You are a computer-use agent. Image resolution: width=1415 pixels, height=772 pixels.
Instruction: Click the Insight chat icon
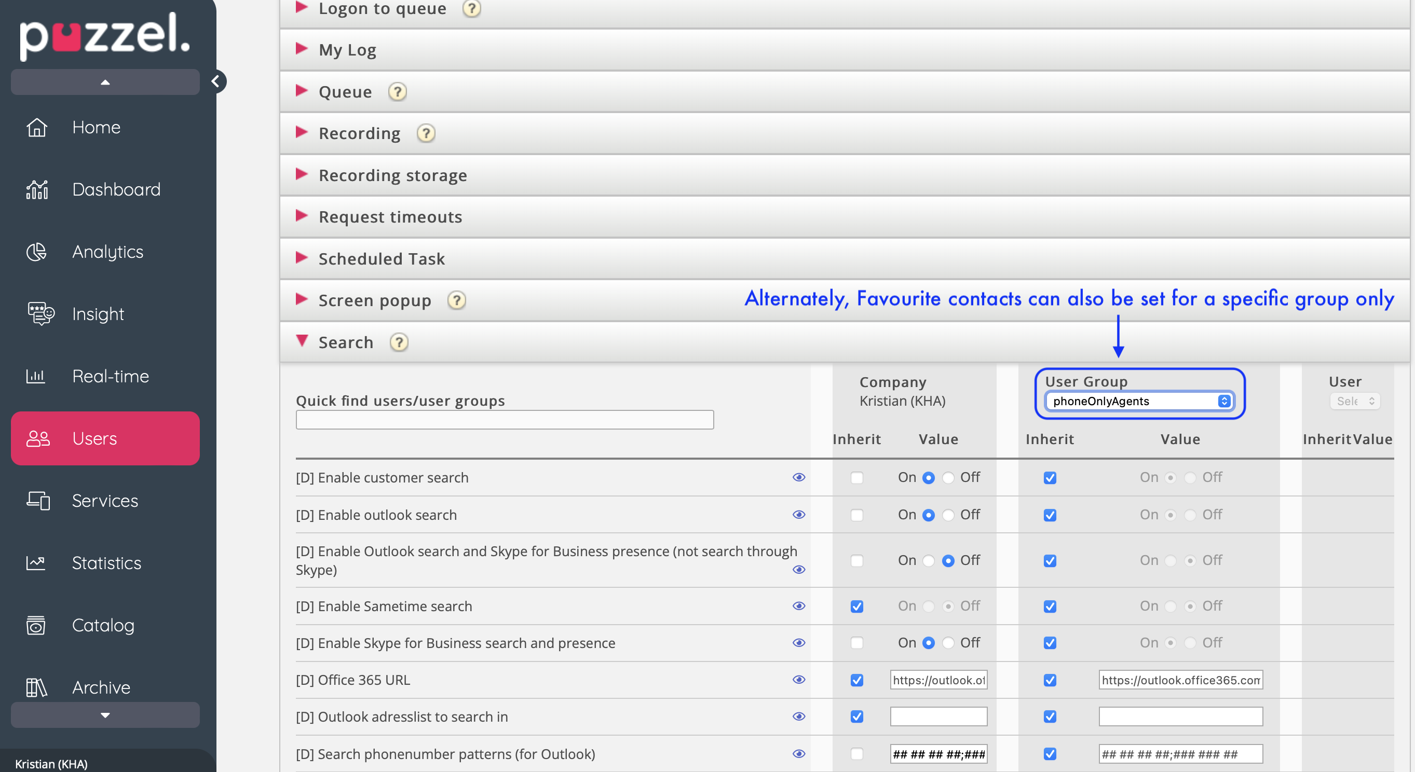pos(40,314)
